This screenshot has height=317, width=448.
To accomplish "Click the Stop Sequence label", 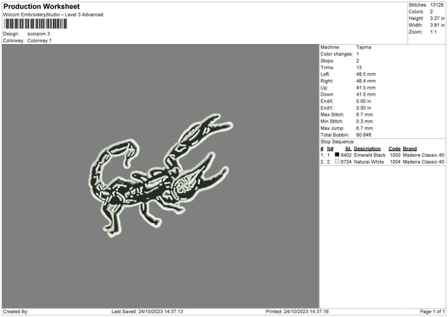I will 337,142.
